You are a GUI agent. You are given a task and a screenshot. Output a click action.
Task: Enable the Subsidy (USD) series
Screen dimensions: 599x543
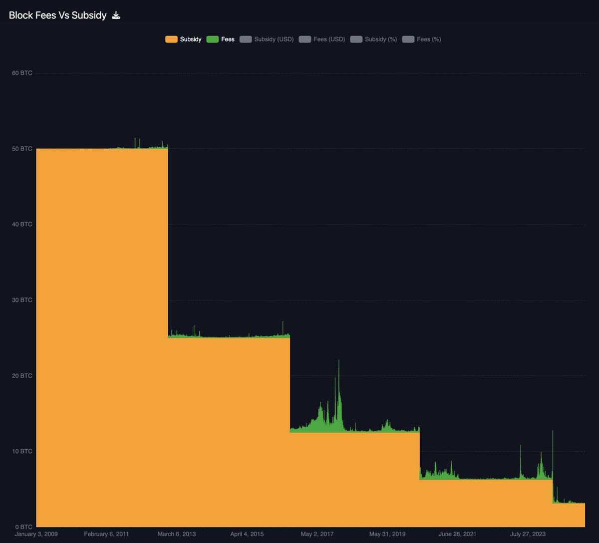point(267,39)
